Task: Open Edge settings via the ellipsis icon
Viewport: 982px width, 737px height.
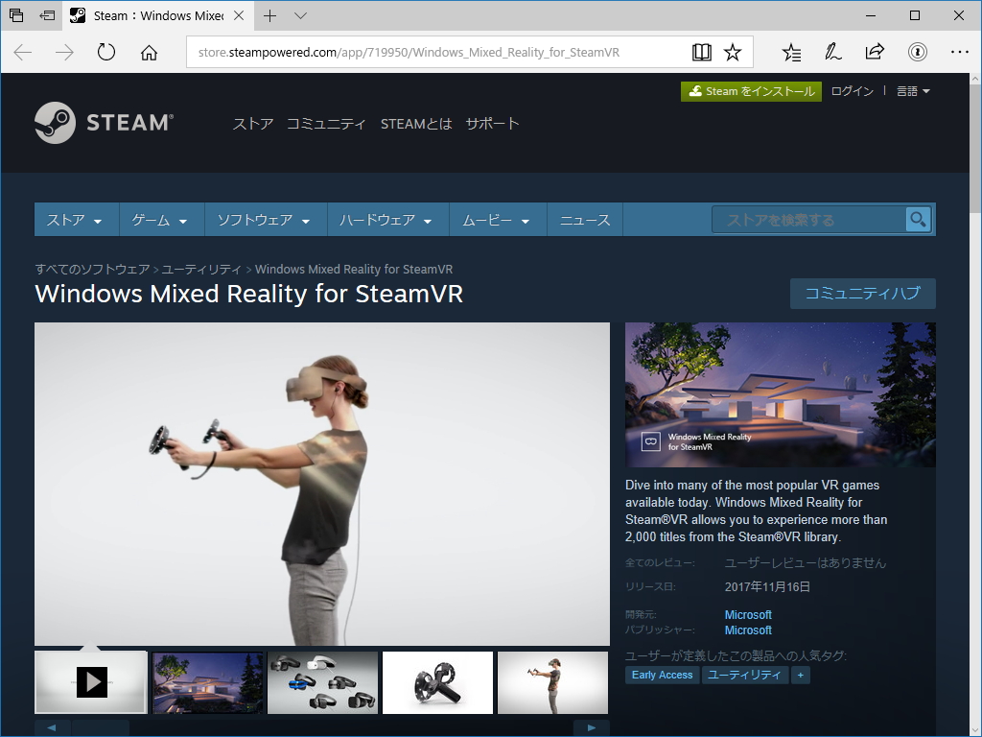Action: click(x=961, y=52)
